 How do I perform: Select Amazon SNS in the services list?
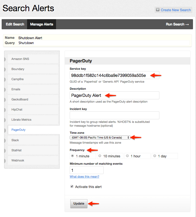[x=33, y=59]
